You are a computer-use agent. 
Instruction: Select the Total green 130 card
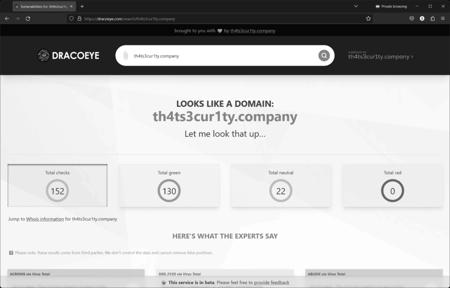tap(169, 185)
